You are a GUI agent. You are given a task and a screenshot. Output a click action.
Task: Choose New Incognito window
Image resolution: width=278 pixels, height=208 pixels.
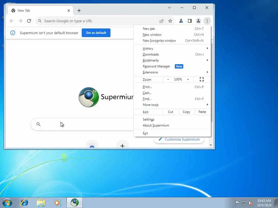tap(172, 41)
